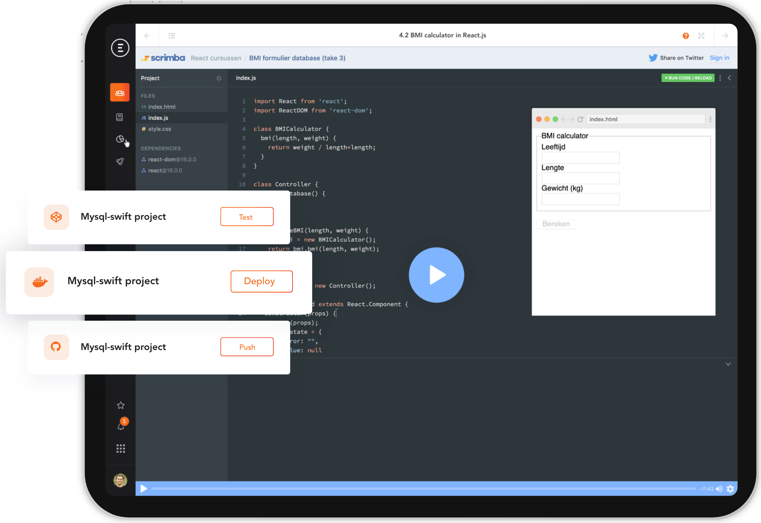Click the Leeftijd input field
Image resolution: width=761 pixels, height=523 pixels.
(x=580, y=158)
